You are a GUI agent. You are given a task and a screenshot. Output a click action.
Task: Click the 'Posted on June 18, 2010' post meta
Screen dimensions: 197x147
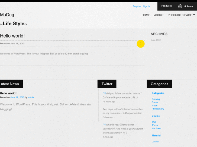12,43
